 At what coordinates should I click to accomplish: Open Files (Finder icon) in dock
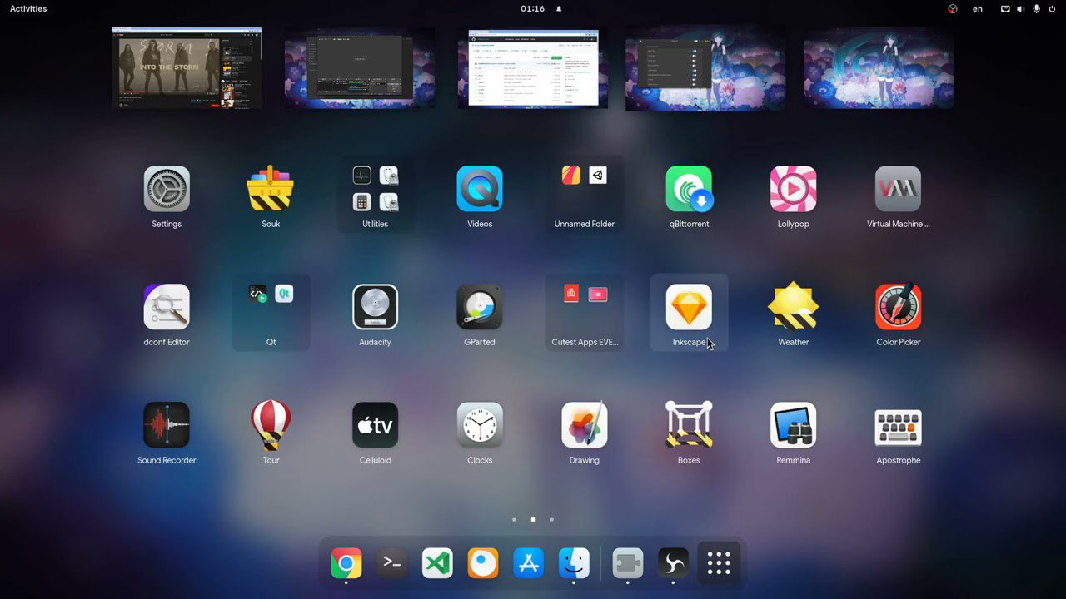click(x=574, y=563)
